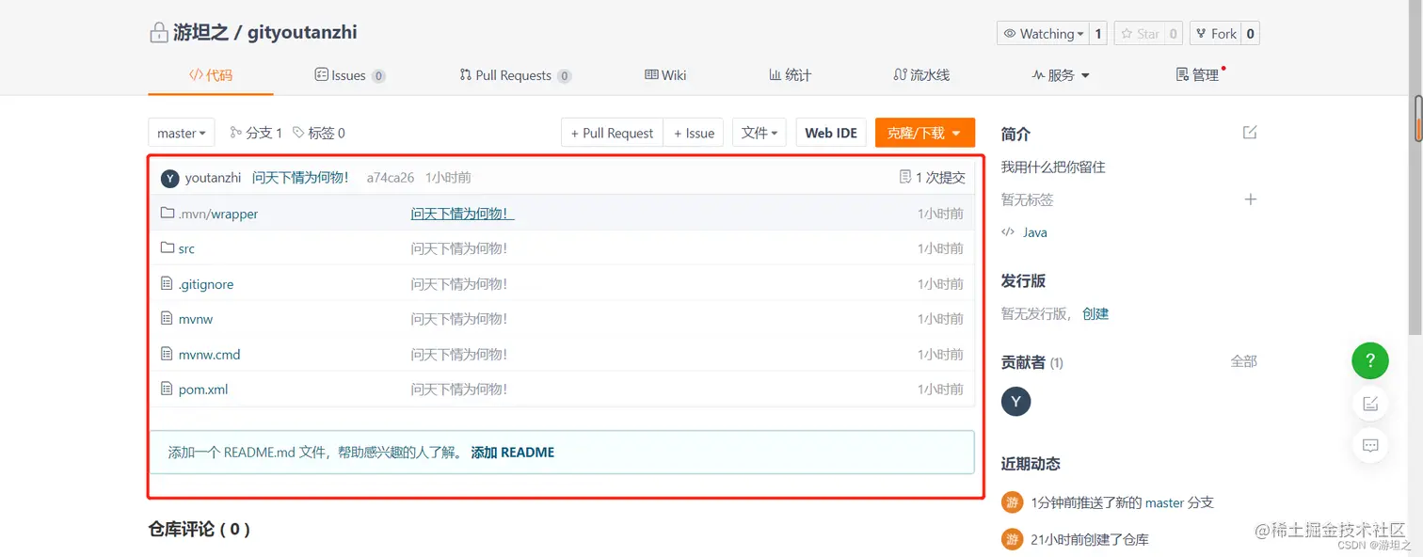Screen dimensions: 1423x557
Task: Click the gityoutanzhi repository name
Action: pos(302,33)
